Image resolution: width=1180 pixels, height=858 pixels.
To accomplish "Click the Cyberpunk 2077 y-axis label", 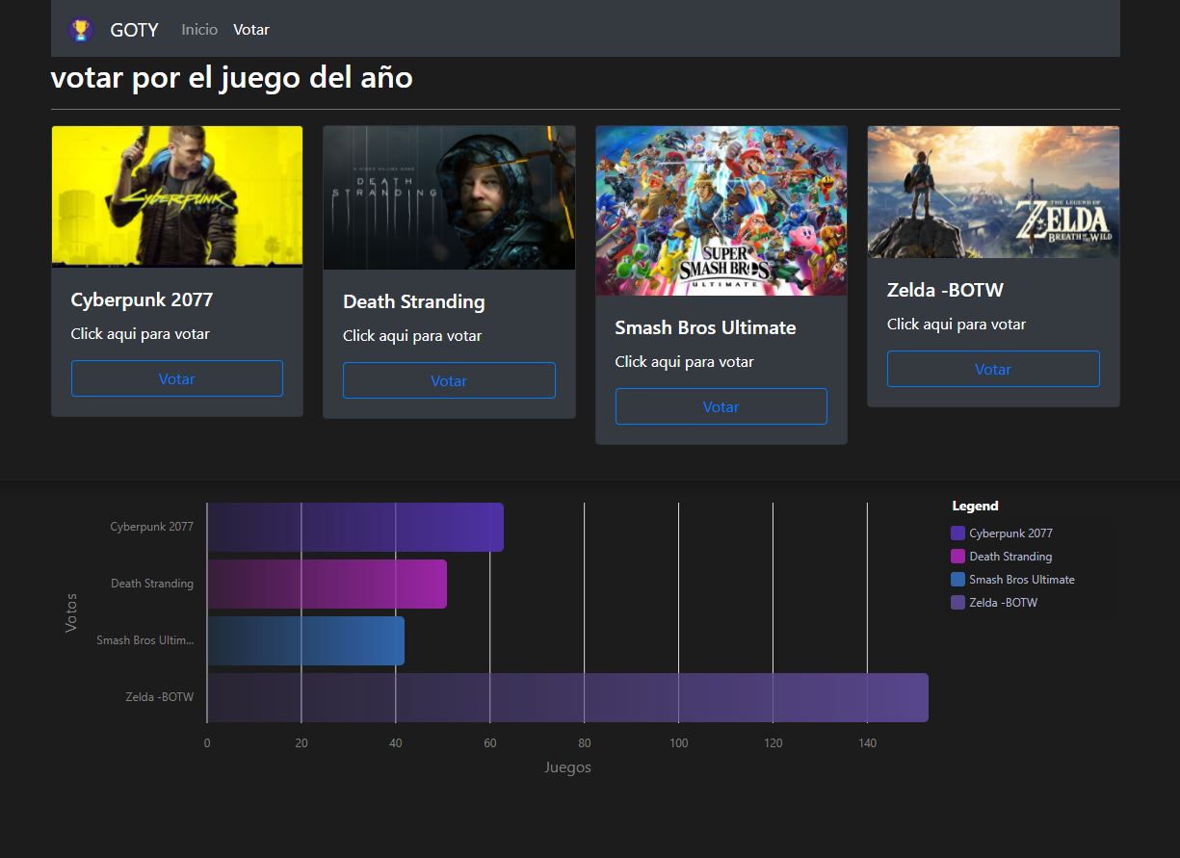I will click(152, 527).
